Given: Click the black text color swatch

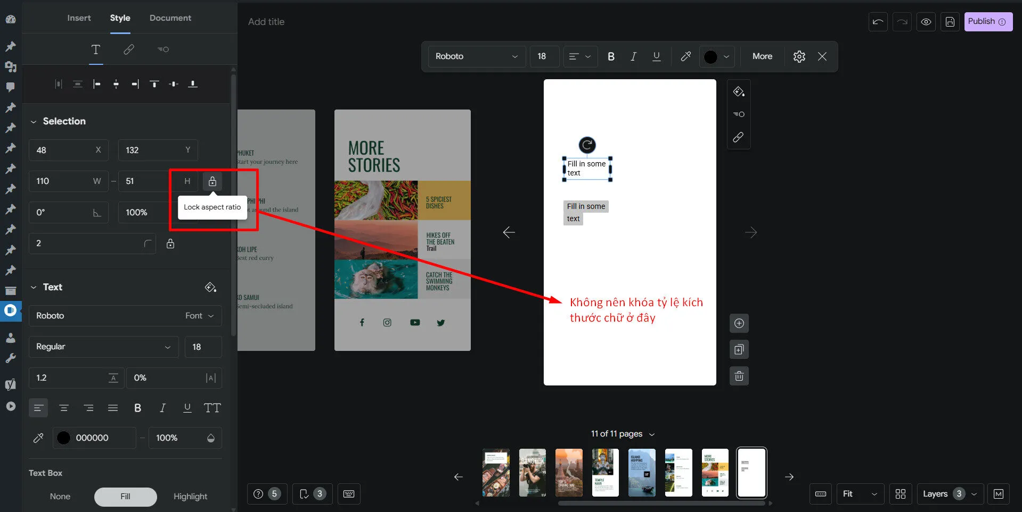Looking at the screenshot, I should 63,438.
